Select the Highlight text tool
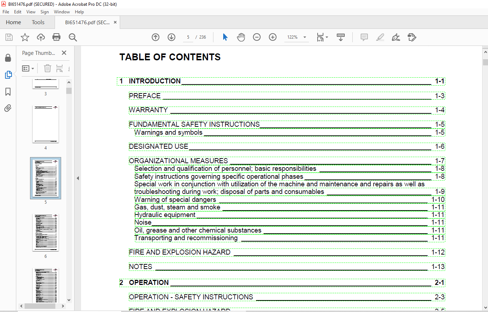488x312 pixels. point(380,37)
